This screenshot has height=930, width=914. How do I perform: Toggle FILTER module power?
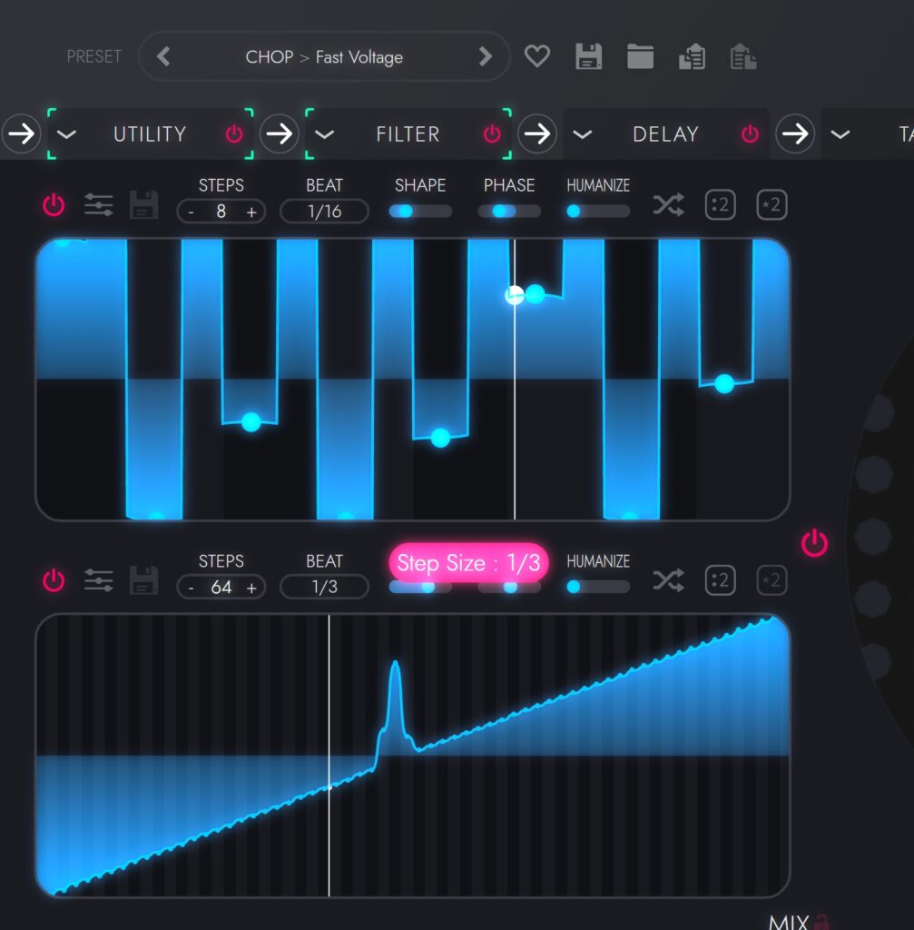pos(492,134)
